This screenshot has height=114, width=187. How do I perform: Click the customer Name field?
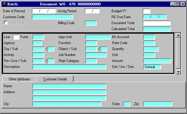69,86
